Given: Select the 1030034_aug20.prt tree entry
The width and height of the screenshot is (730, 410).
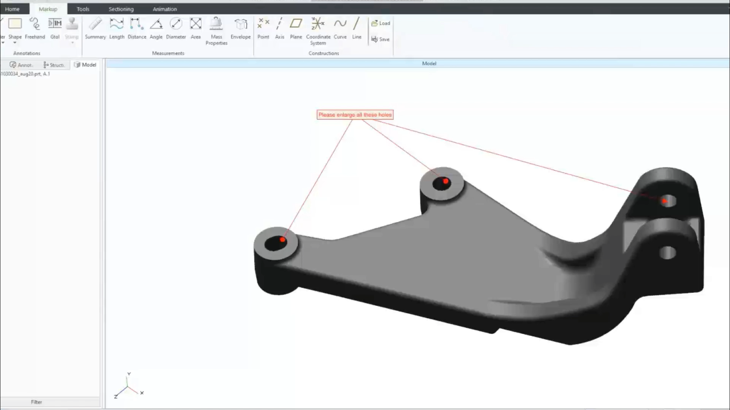Looking at the screenshot, I should point(25,74).
